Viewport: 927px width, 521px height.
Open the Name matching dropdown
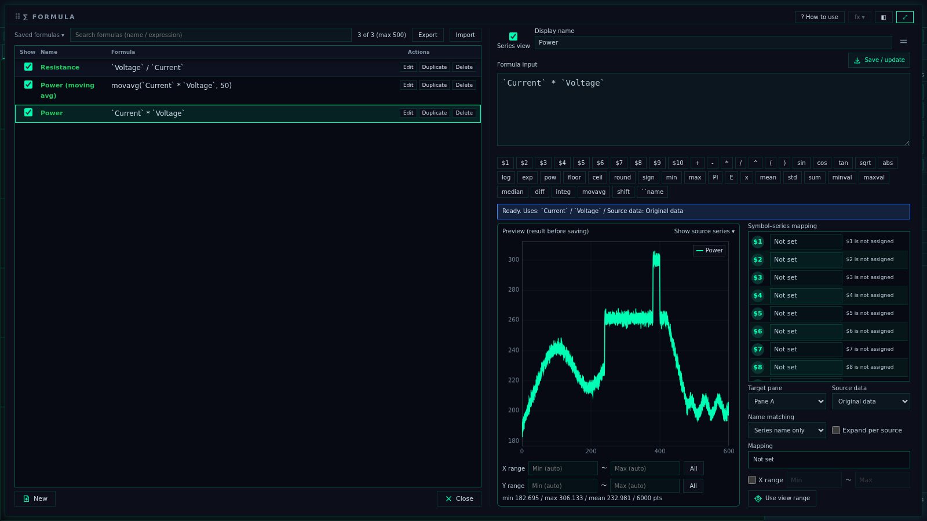point(787,431)
